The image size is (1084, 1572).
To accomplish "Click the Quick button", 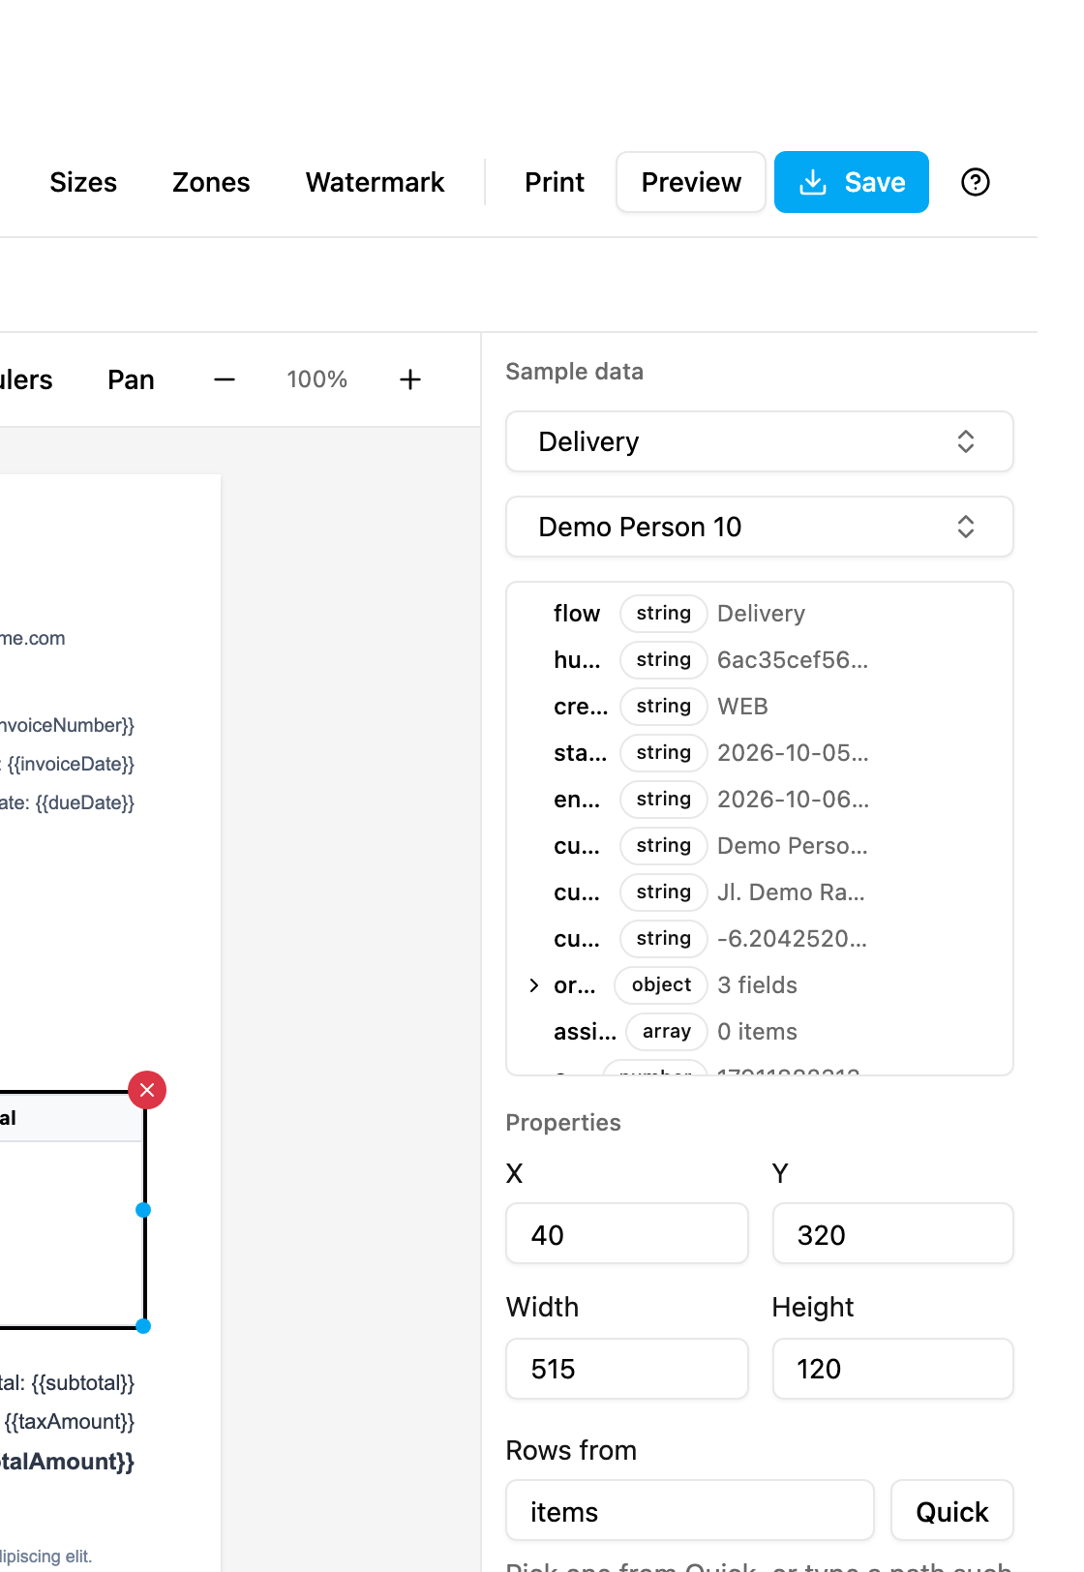I will [x=952, y=1511].
